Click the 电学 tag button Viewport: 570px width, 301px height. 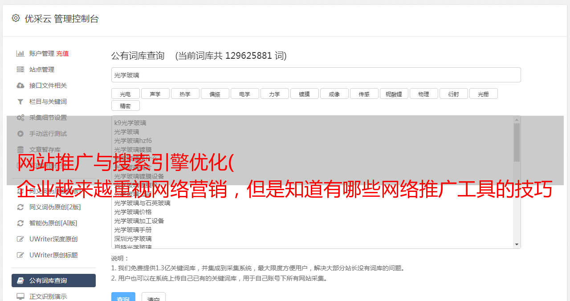245,94
